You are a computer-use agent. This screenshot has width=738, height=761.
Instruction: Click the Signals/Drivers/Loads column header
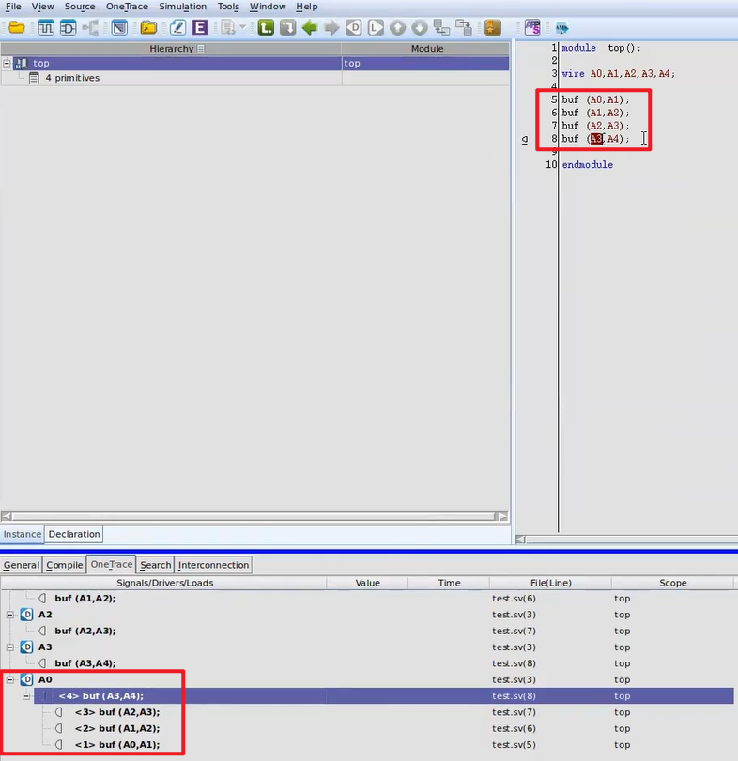point(164,583)
